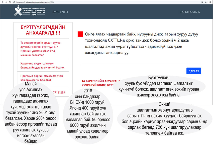The height and width of the screenshot is (146, 213).
Task: Click the browser forward arrow
Action: click(x=6, y=2)
